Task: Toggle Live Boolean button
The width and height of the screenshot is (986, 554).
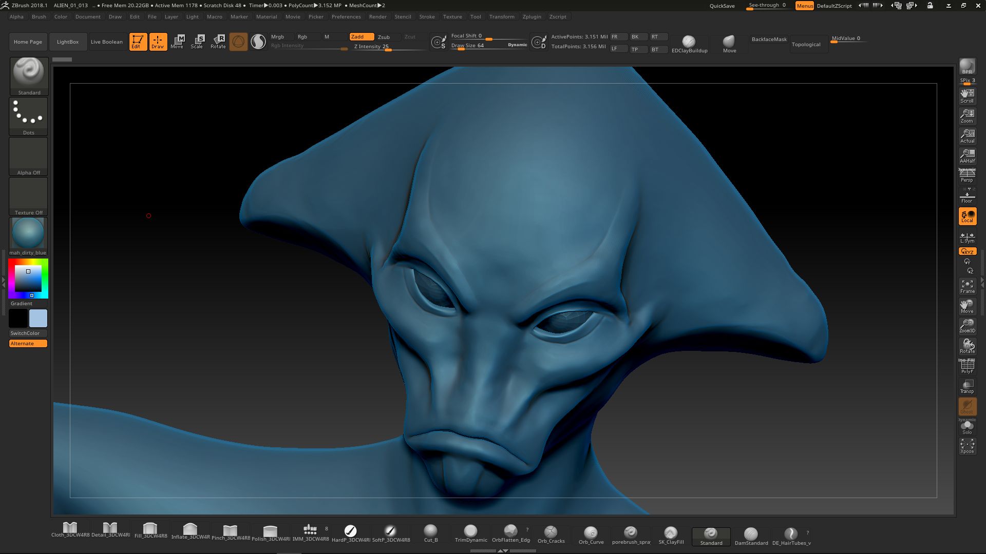Action: point(107,42)
